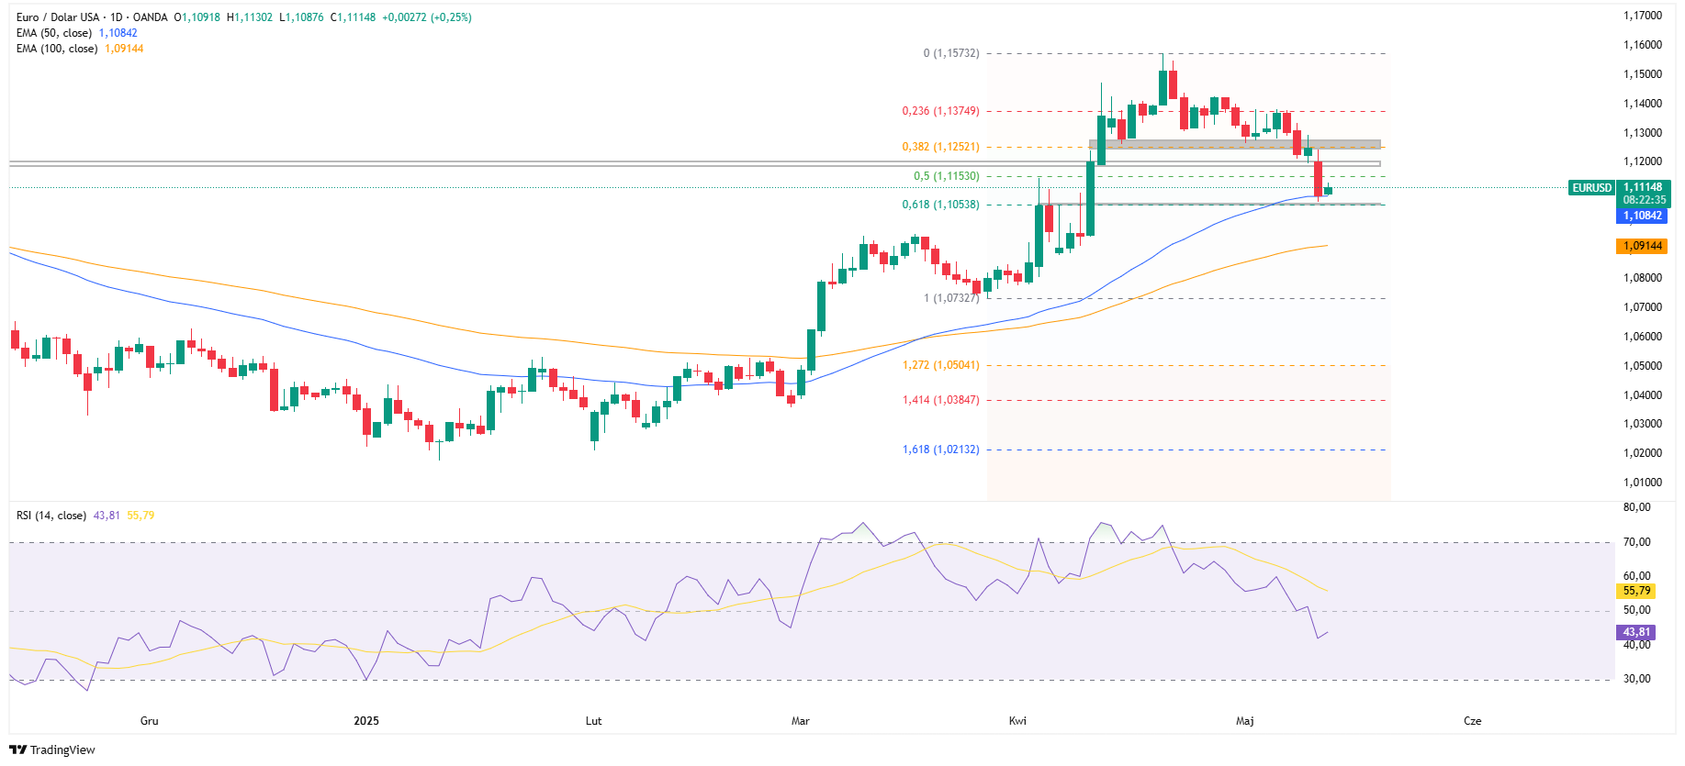Click the EMA (100, close) indicator legend

[56, 49]
